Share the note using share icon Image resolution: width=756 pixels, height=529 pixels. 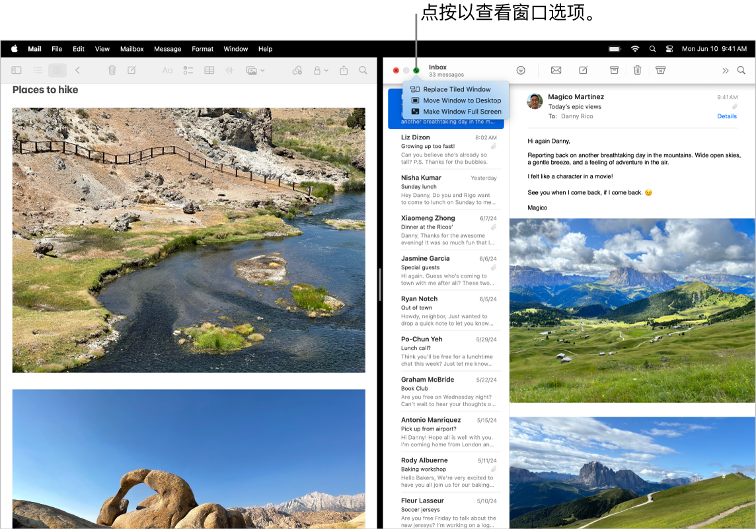pyautogui.click(x=344, y=70)
